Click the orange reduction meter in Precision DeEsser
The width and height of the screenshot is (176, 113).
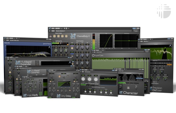coord(169,65)
